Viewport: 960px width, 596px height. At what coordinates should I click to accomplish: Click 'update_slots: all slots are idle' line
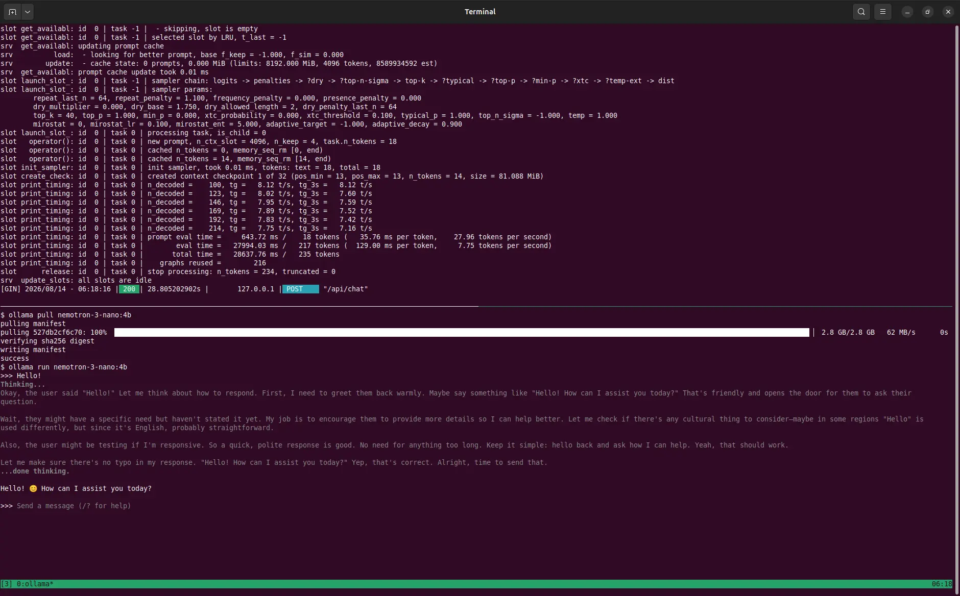coord(76,280)
